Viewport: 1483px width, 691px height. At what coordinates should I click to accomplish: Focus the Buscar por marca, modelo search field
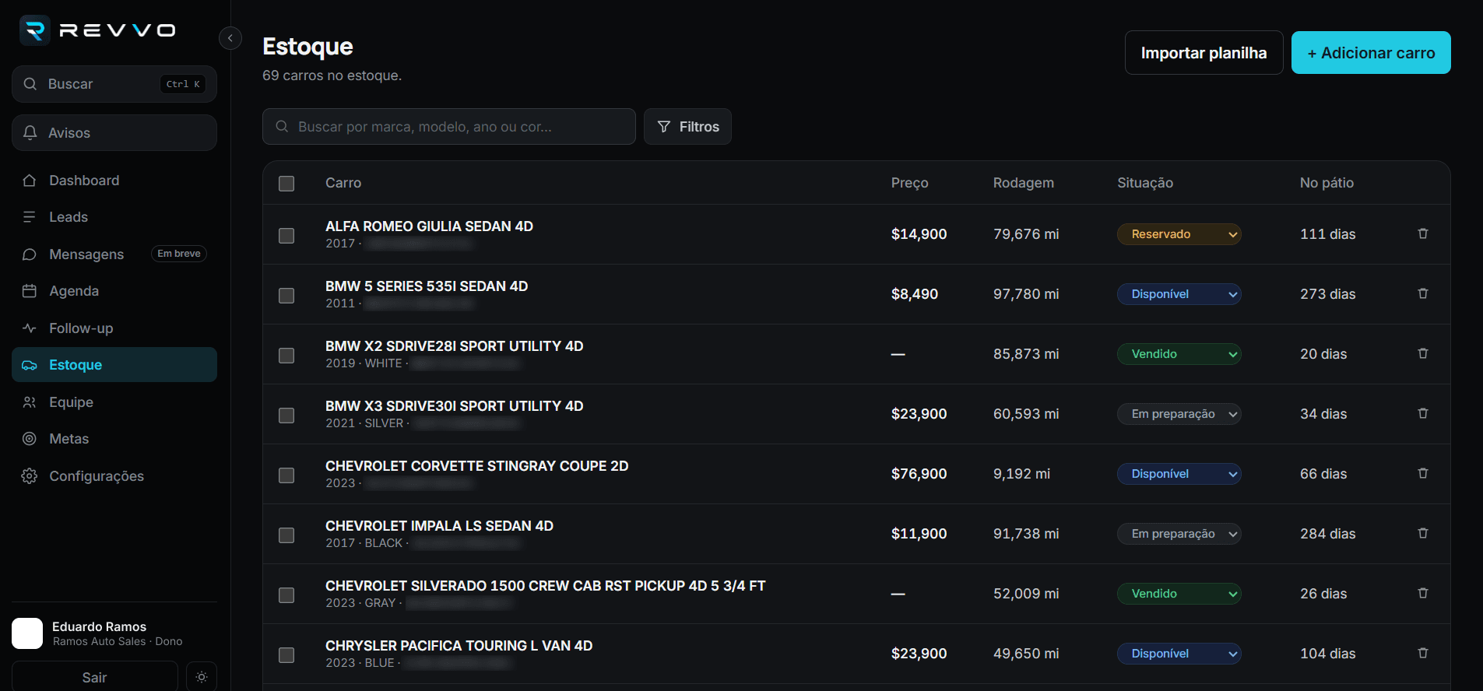[x=449, y=127]
